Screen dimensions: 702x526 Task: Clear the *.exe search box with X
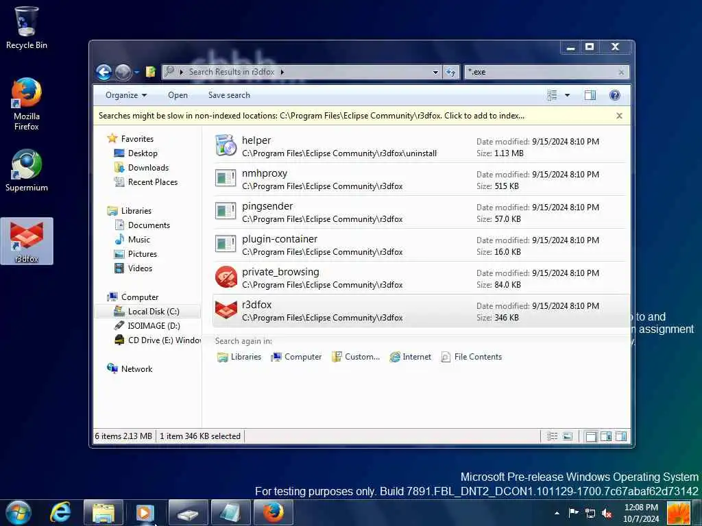click(x=621, y=72)
